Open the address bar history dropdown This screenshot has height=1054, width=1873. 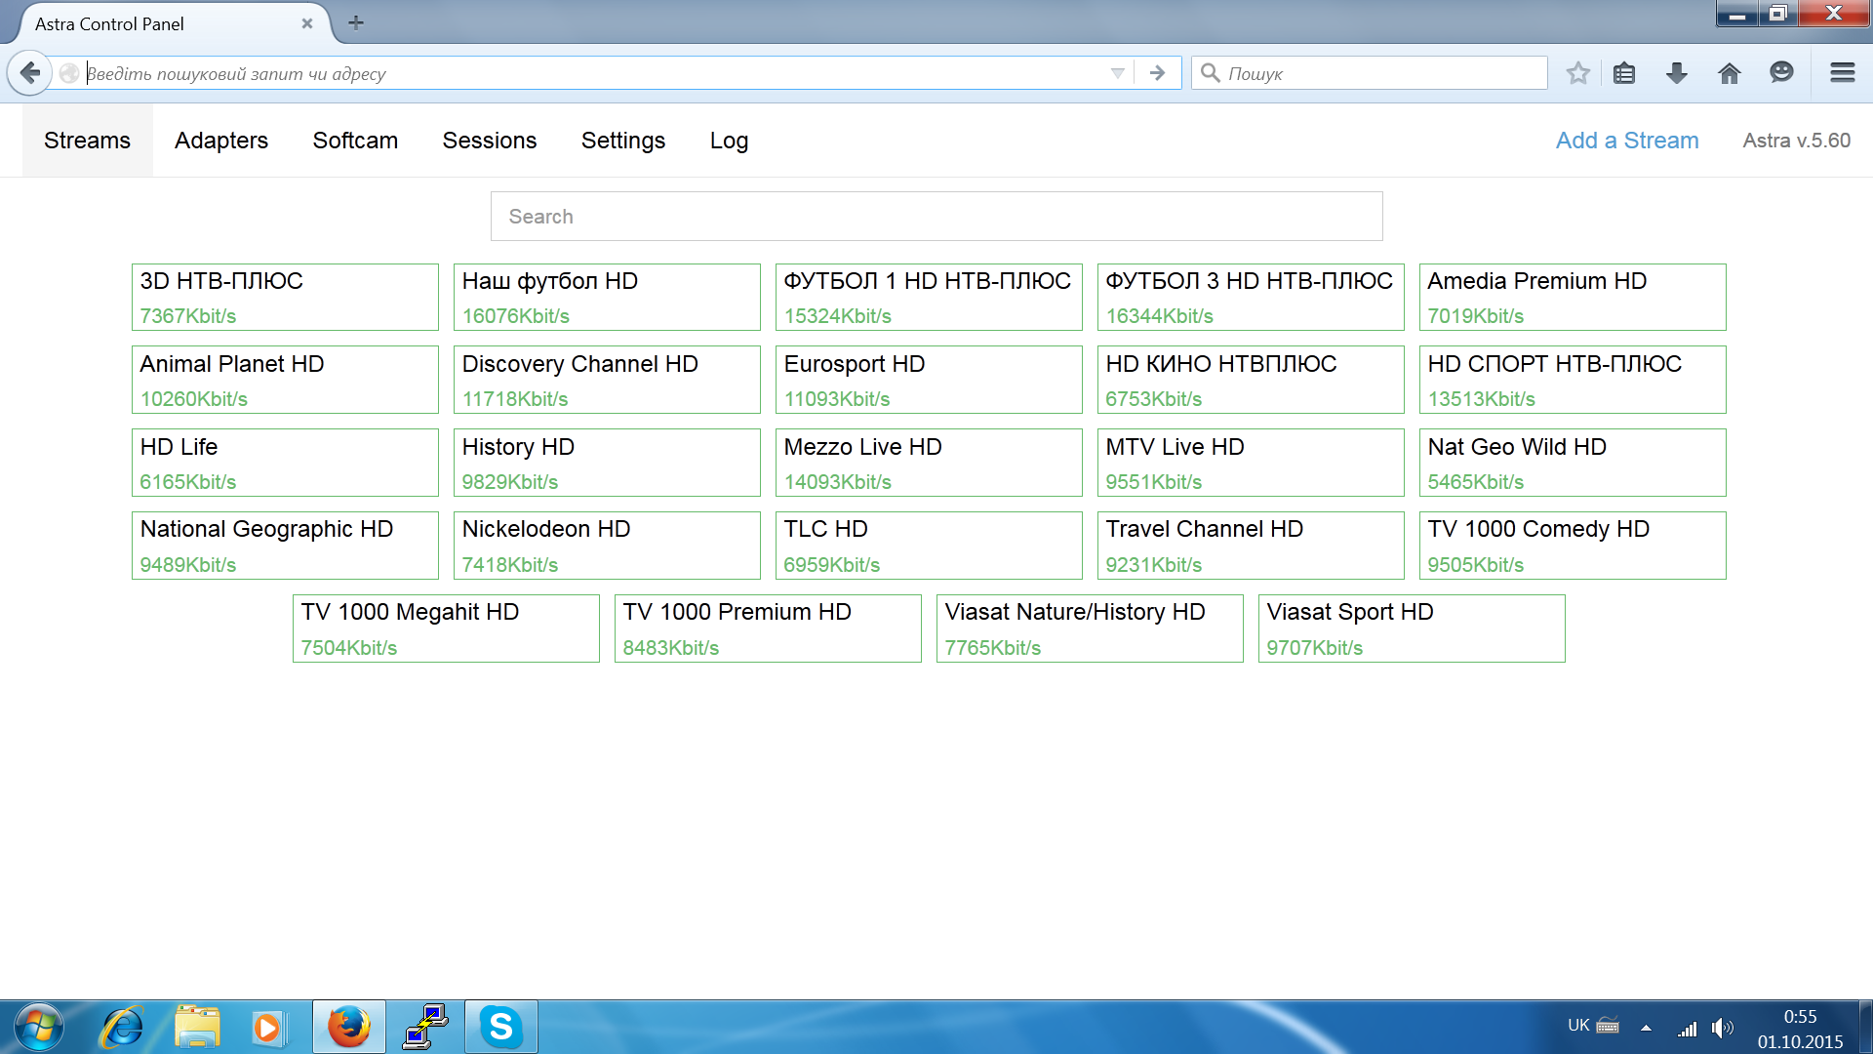(1118, 73)
